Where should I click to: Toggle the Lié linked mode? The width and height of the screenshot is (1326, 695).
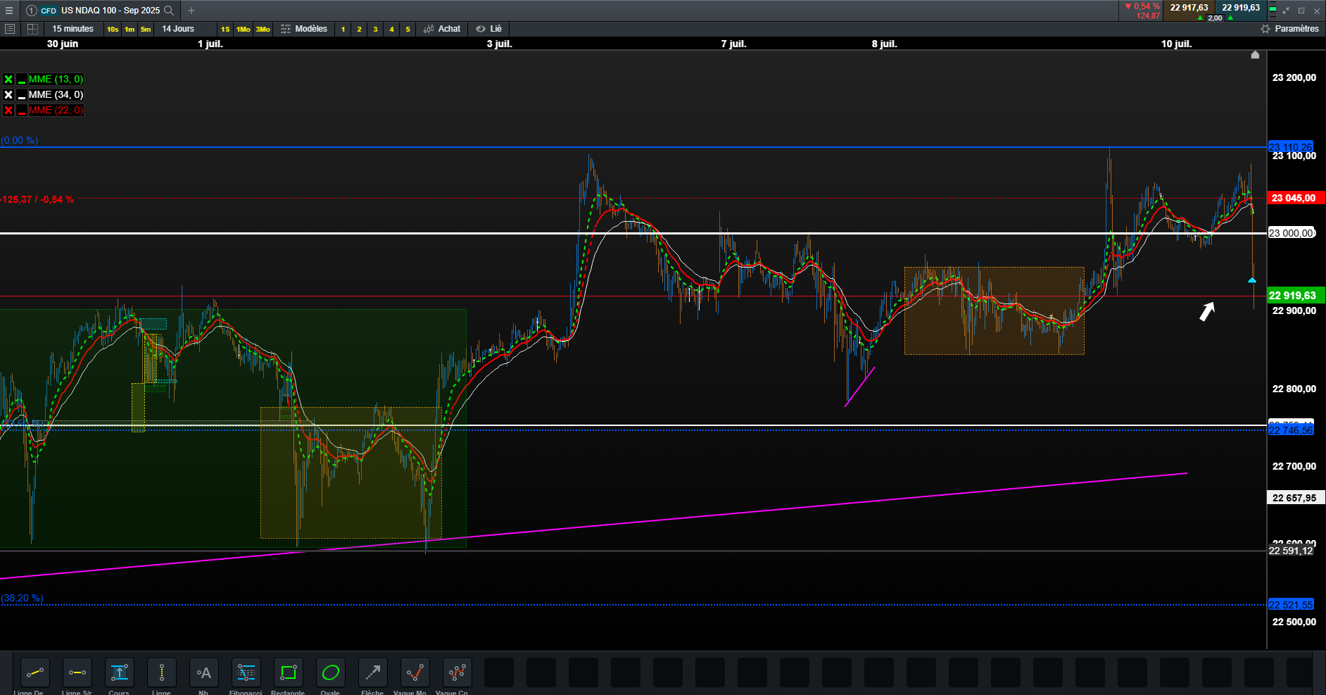click(488, 29)
